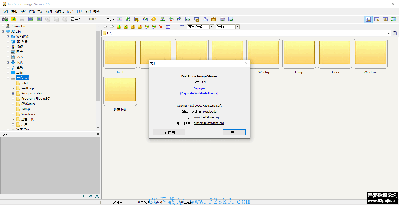The image size is (399, 205).
Task: Select PerfLogs in folder tree
Action: (28, 88)
